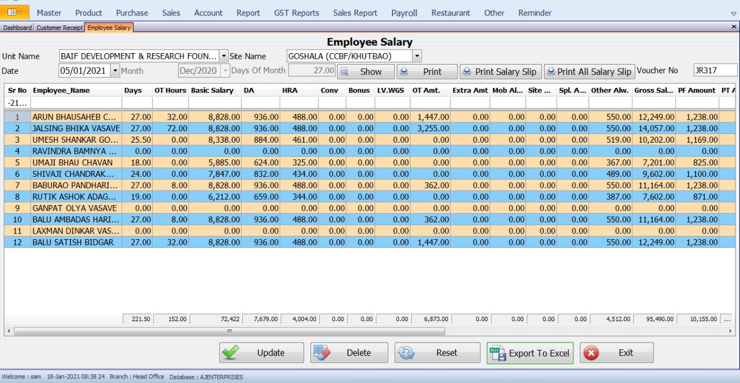Switch to the Customer Receipt tab

pyautogui.click(x=60, y=27)
